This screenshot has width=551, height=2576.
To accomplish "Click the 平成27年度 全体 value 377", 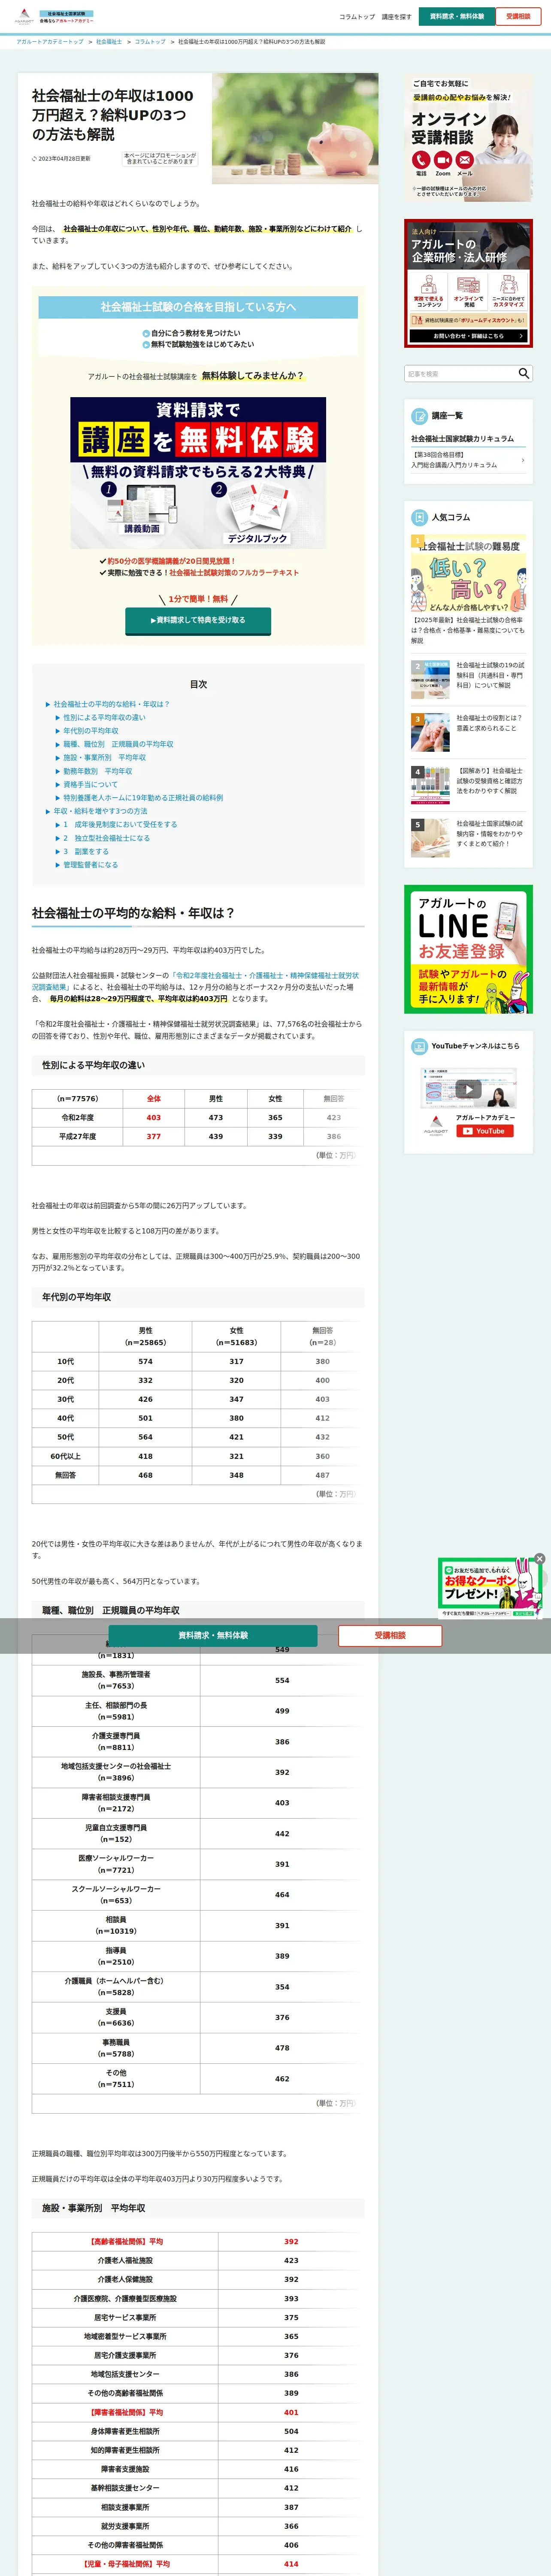I will point(153,1137).
